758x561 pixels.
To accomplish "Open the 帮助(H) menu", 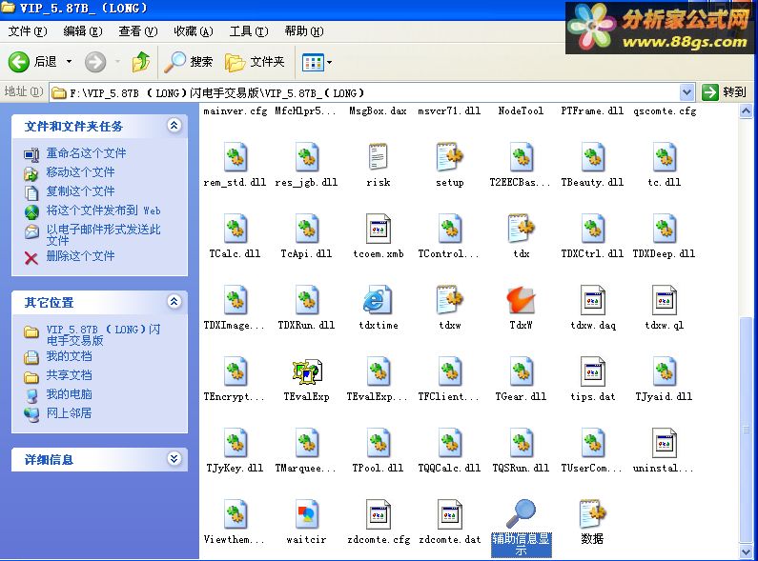I will coord(304,31).
